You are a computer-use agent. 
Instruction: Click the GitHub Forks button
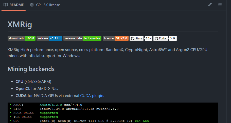point(161,38)
